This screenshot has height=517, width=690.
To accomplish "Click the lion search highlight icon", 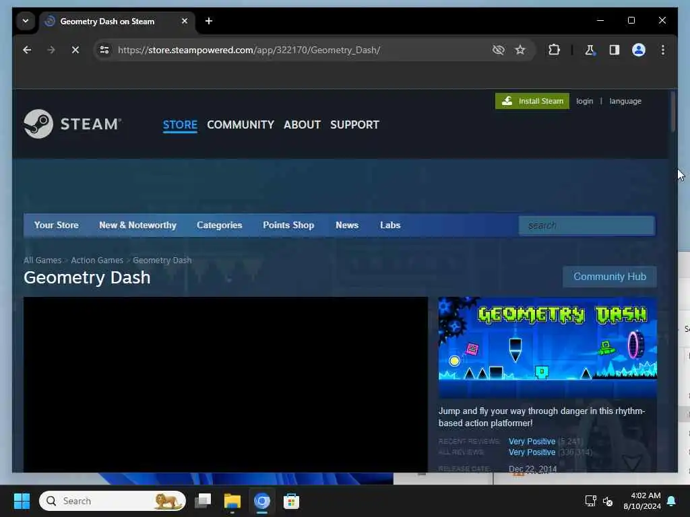I will [168, 501].
